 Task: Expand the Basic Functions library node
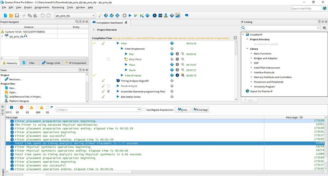[251, 53]
